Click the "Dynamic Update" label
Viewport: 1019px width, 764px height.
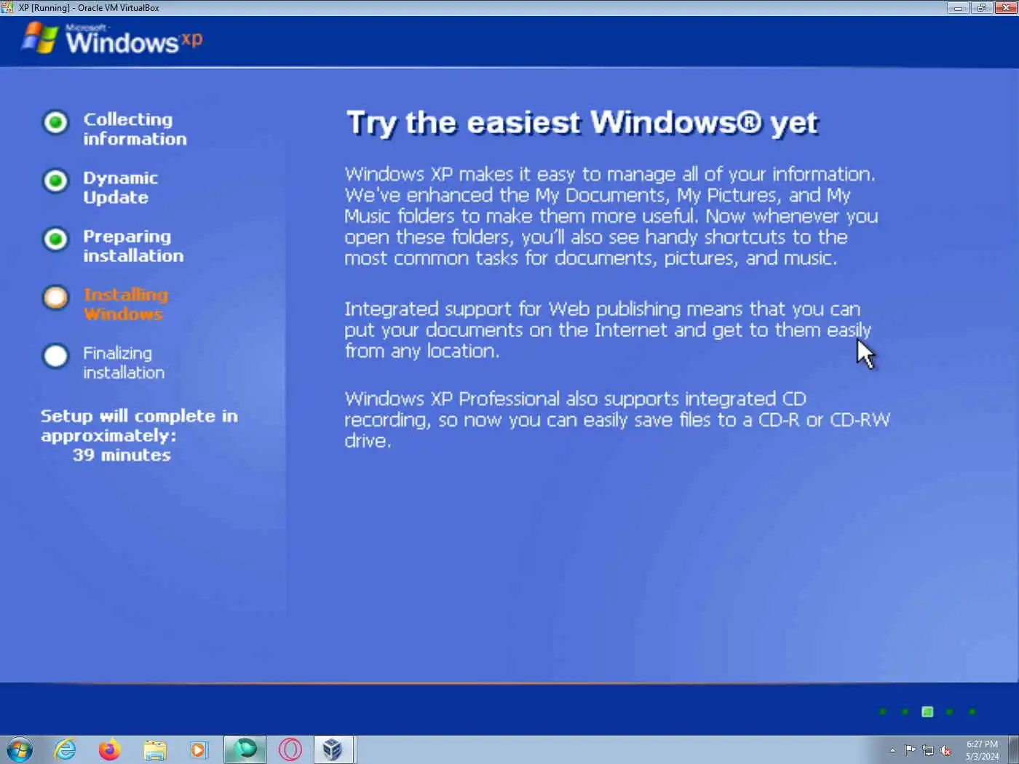pyautogui.click(x=120, y=187)
